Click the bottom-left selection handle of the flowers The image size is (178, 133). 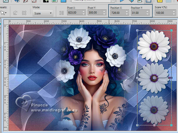pyautogui.click(x=137, y=125)
